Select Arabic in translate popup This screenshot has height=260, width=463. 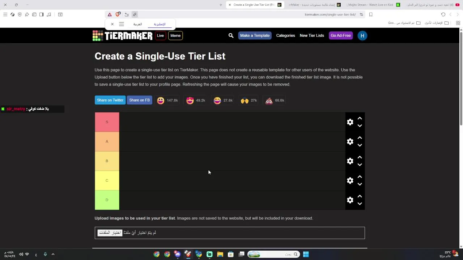coord(137,24)
